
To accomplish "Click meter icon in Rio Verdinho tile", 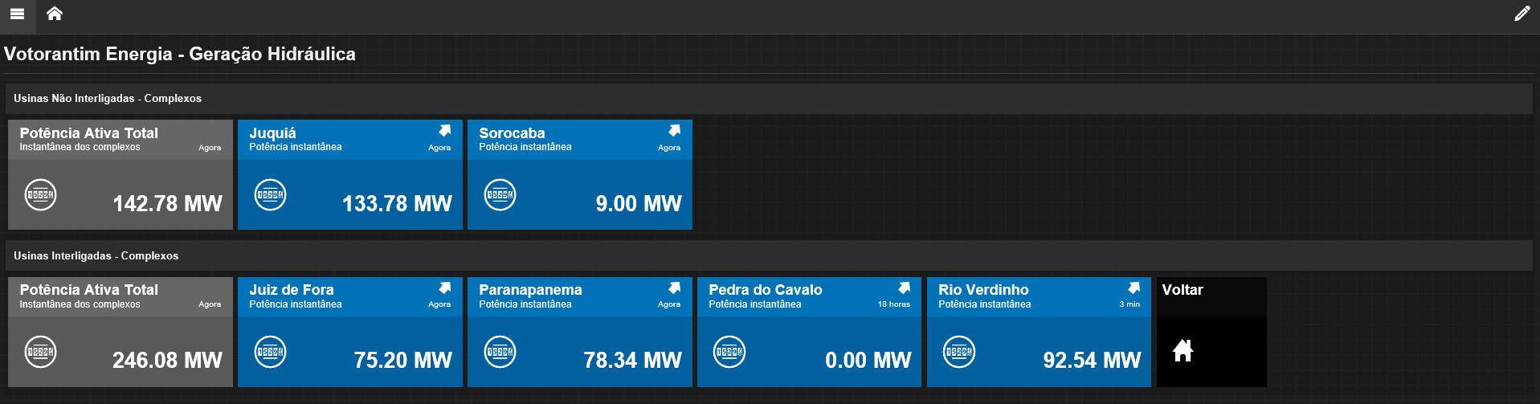I will coord(959,352).
